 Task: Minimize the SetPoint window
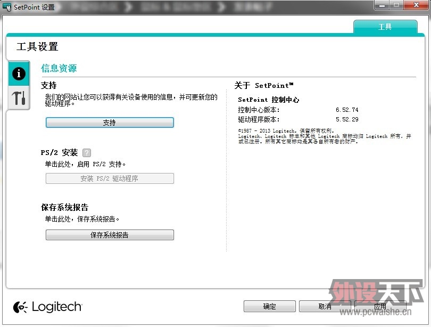(382, 5)
